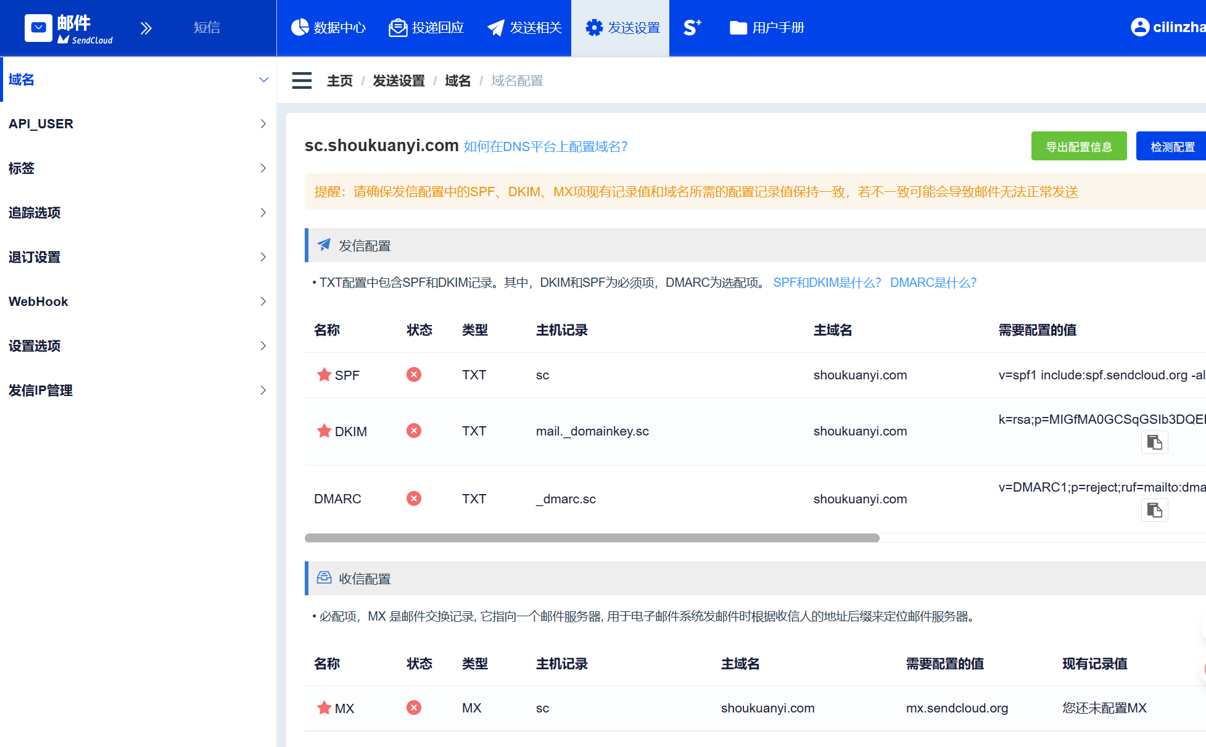Click the S+ icon in top bar

692,28
